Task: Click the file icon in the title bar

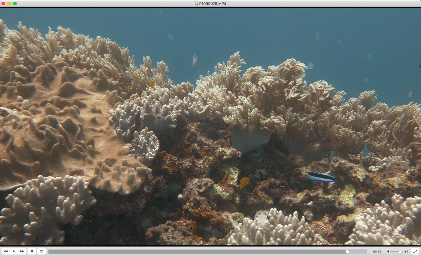Action: point(196,4)
